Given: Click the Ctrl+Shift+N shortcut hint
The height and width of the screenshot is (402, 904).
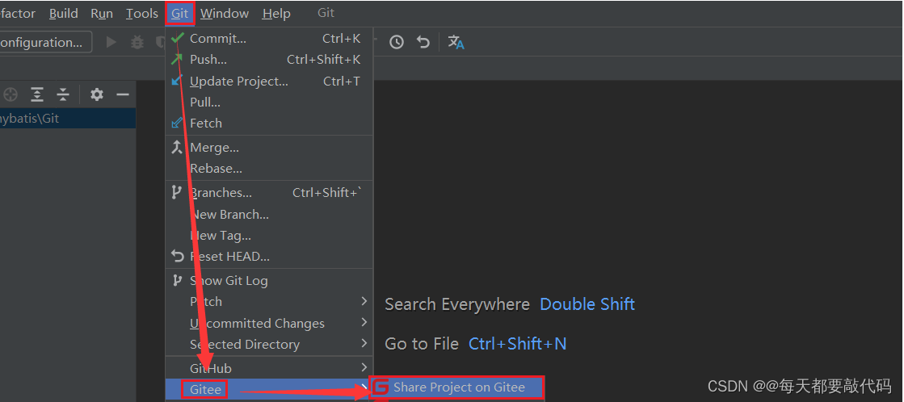Looking at the screenshot, I should point(517,344).
